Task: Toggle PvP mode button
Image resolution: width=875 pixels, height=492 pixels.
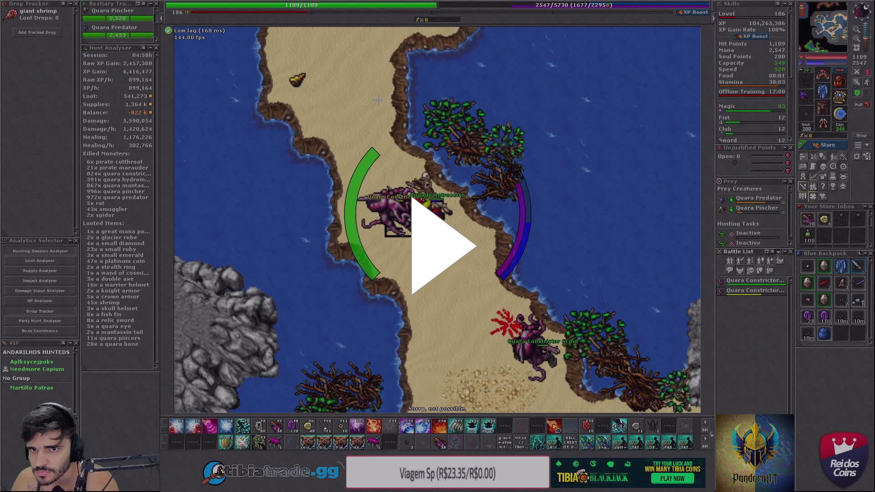Action: [x=862, y=104]
